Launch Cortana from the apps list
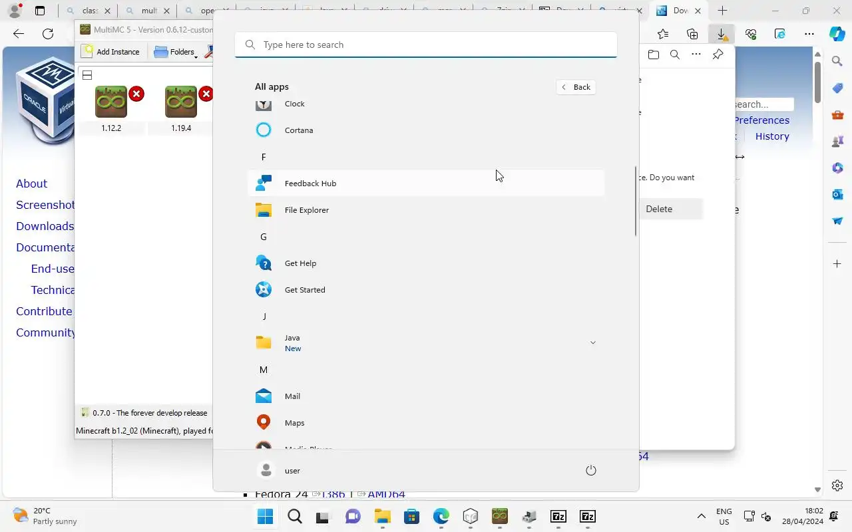 (x=426, y=130)
